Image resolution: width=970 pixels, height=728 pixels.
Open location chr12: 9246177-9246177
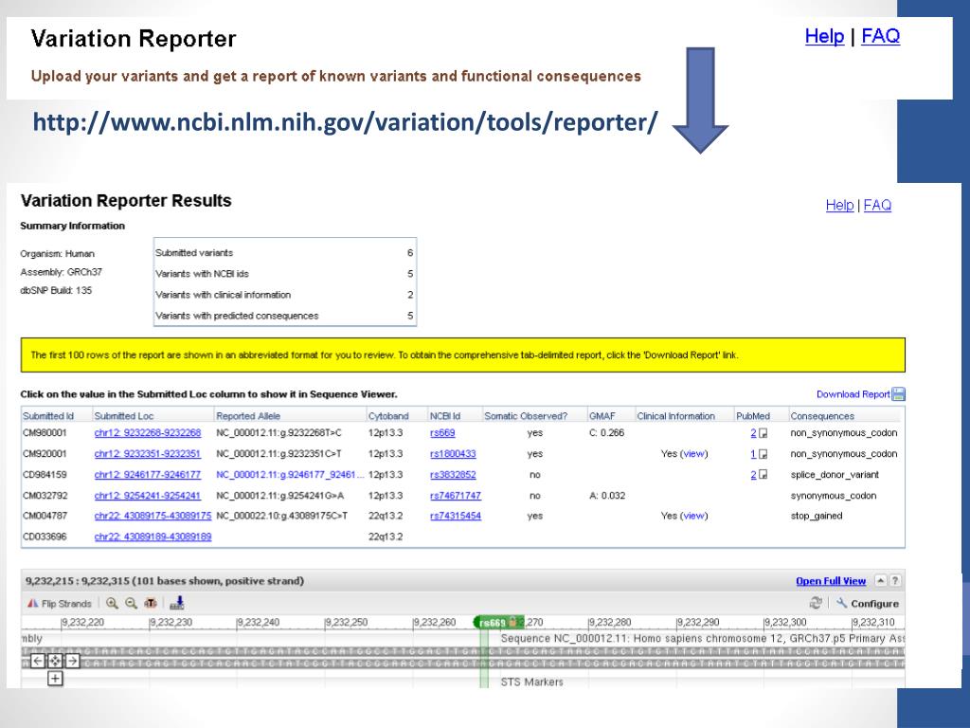[x=148, y=475]
